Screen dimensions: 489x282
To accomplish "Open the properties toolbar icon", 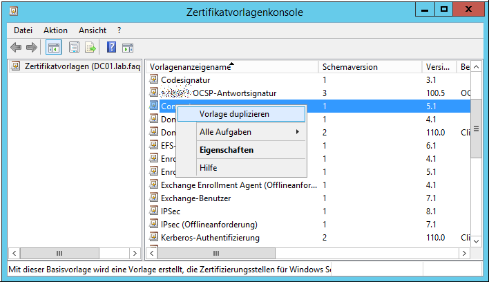I will [74, 48].
